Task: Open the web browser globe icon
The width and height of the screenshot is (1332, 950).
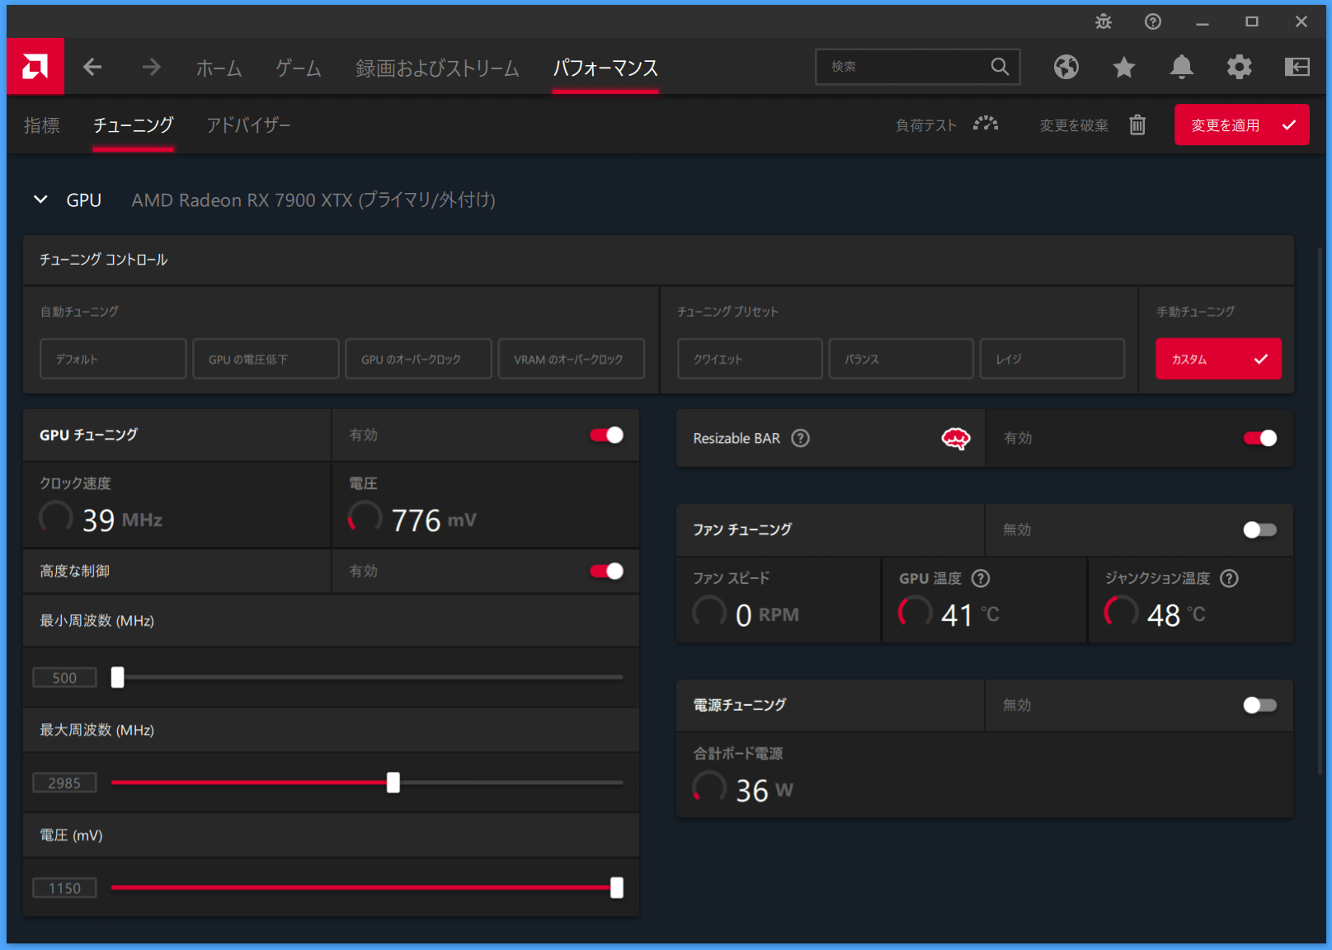Action: pyautogui.click(x=1066, y=67)
